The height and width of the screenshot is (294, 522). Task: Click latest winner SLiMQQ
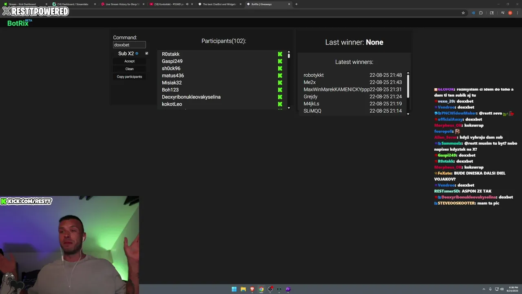[x=312, y=111]
